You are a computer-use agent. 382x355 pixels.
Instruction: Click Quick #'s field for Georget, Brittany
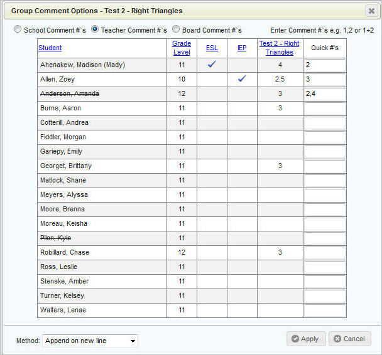[x=324, y=166]
